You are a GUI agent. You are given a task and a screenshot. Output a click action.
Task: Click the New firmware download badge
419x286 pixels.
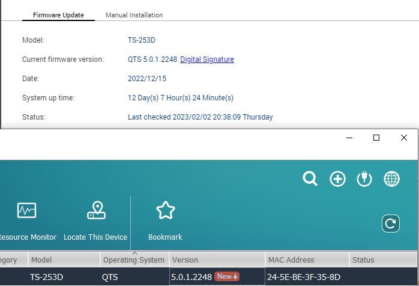227,276
